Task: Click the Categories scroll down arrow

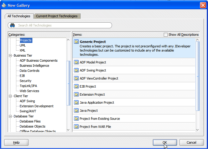Action: [x=68, y=130]
